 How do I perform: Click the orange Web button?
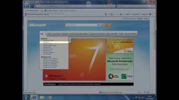(109, 25)
